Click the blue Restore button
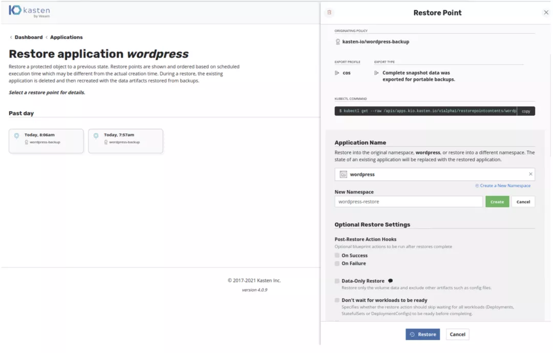 [x=422, y=335]
